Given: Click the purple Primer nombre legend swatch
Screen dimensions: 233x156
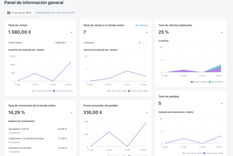Looking at the screenshot, I should 192,82.
